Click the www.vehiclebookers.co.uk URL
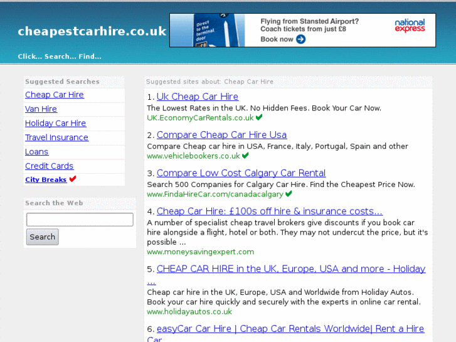The width and height of the screenshot is (456, 342). (193, 156)
